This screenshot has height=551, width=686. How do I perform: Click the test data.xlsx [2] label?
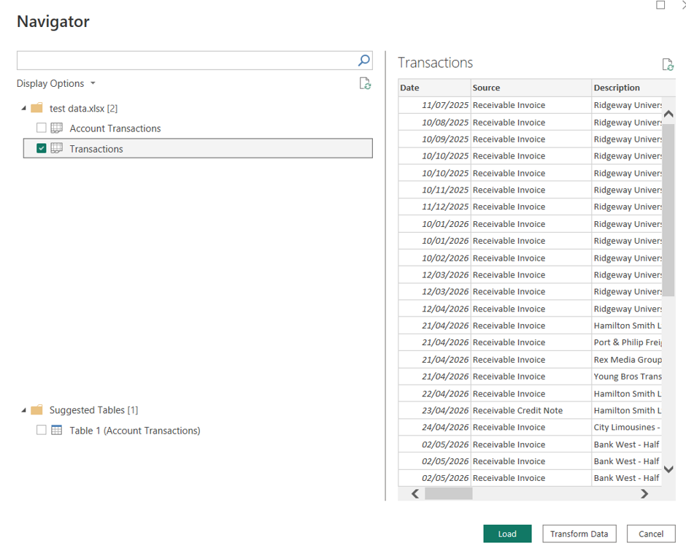coord(84,108)
